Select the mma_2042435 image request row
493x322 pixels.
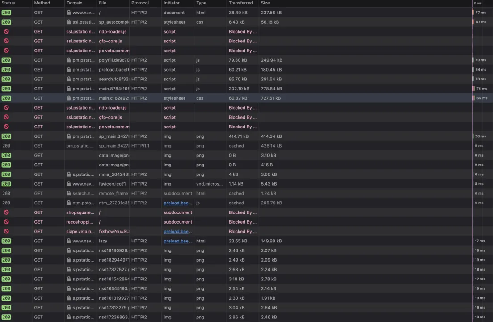tap(114, 174)
